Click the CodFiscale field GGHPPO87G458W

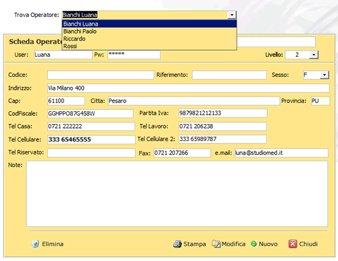91,113
